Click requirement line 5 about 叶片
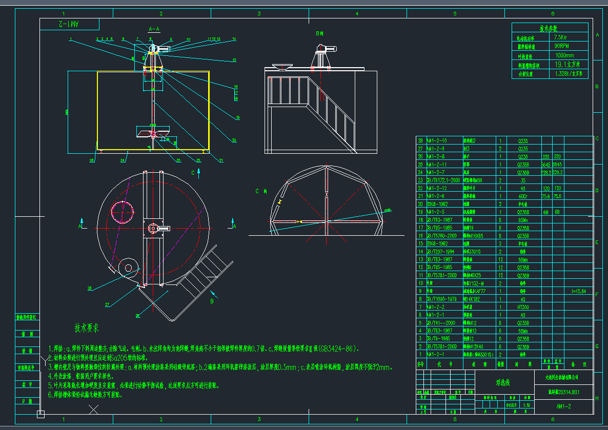This screenshot has height=430, width=608. point(133,385)
